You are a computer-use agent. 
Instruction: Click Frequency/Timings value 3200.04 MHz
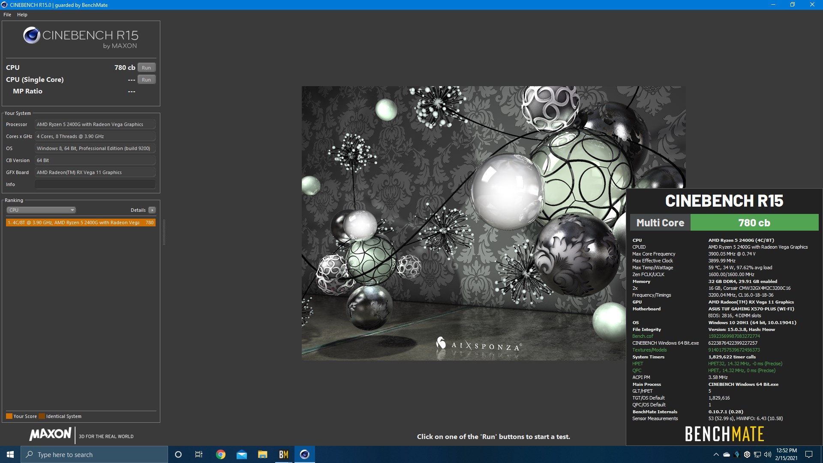741,295
